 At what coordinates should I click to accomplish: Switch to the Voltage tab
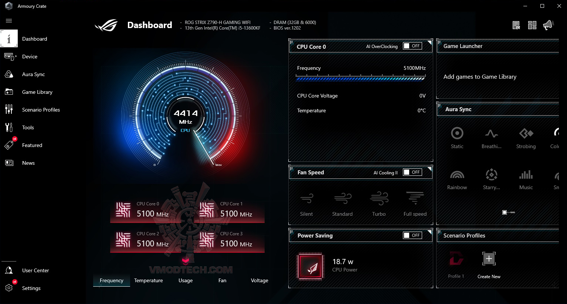click(259, 280)
